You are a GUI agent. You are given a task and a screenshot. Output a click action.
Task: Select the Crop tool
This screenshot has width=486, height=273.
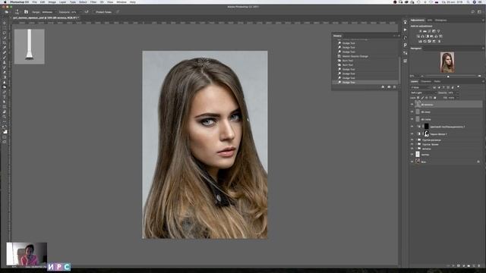point(5,42)
